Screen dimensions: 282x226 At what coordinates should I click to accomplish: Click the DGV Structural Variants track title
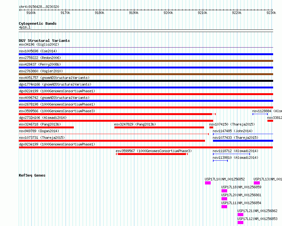click(44, 41)
